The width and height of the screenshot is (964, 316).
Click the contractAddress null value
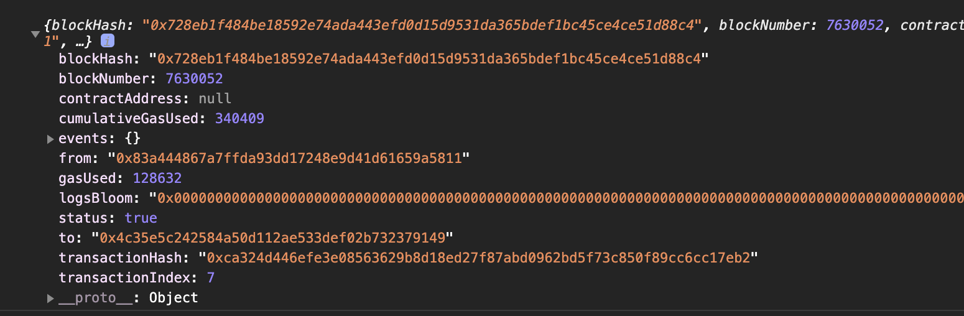click(x=215, y=99)
